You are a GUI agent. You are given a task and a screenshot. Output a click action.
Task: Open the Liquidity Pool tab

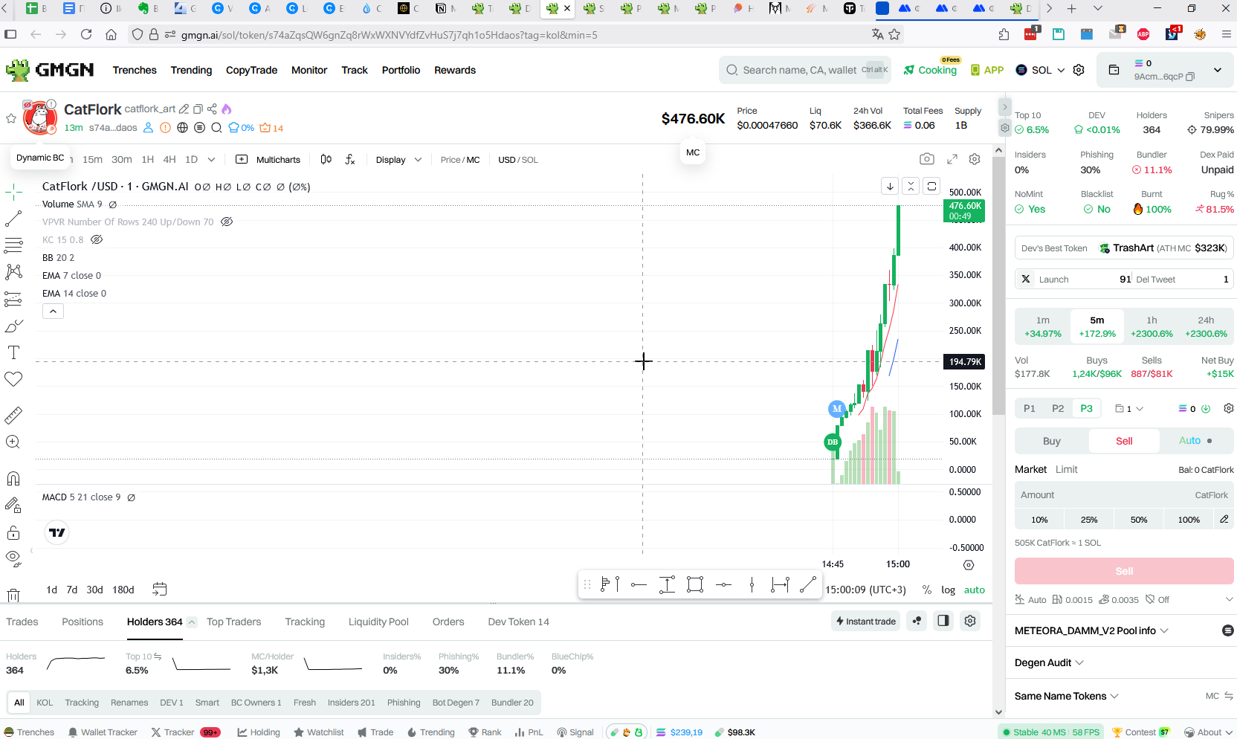point(378,622)
